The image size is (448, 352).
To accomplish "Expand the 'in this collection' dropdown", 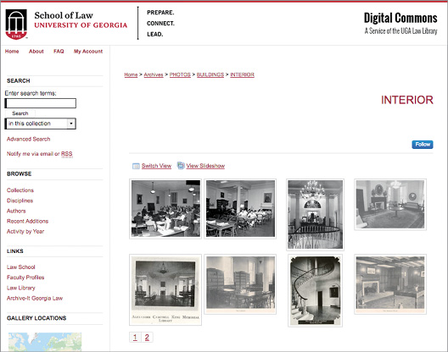I will 41,124.
